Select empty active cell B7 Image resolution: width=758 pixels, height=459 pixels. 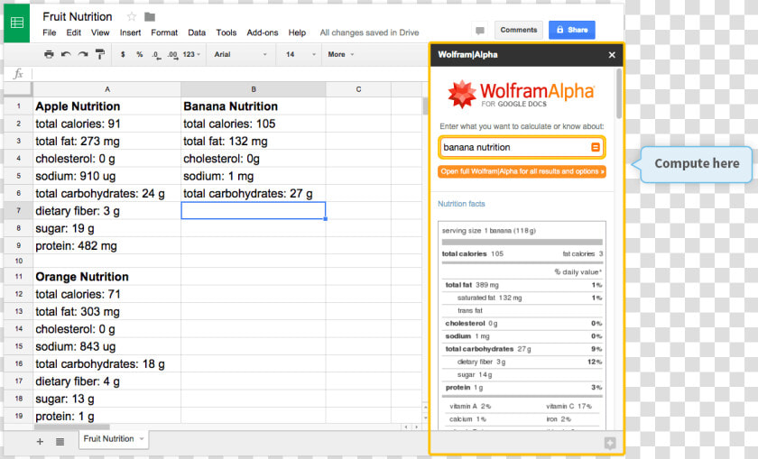[254, 211]
